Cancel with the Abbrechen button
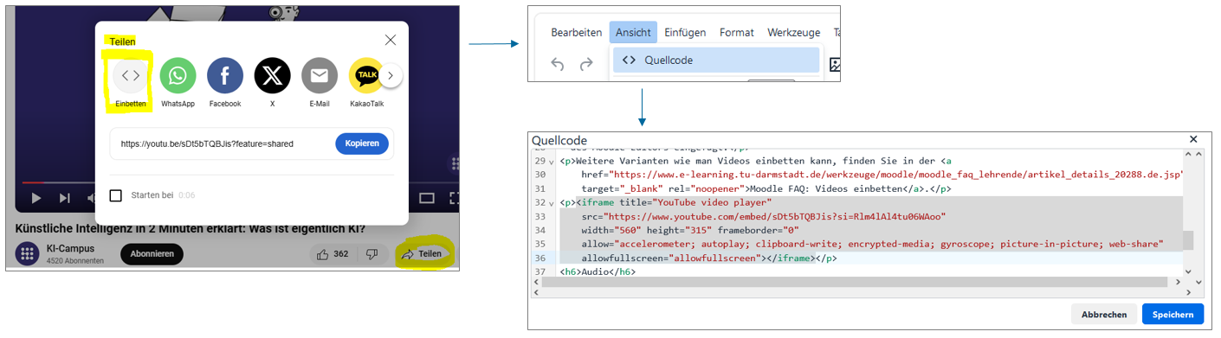The height and width of the screenshot is (338, 1221). pos(1104,315)
